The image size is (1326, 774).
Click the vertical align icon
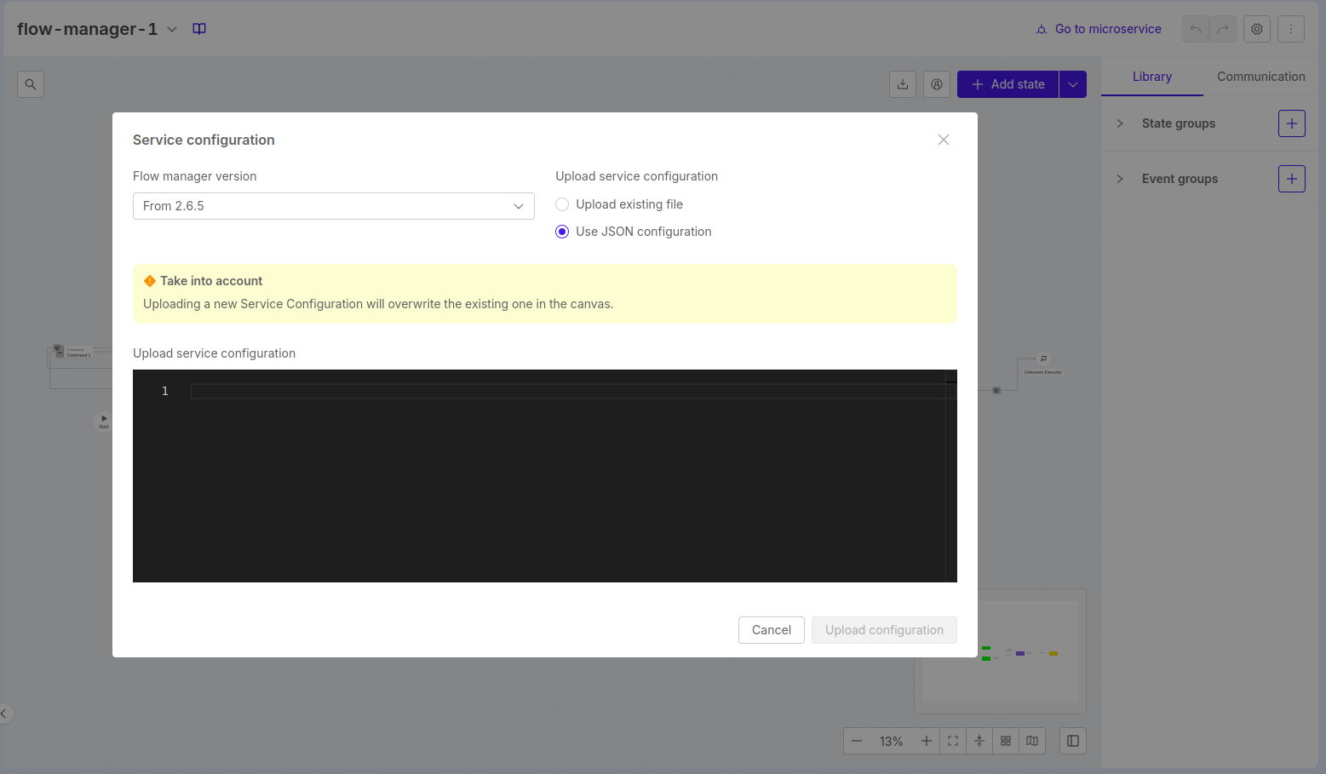pos(979,741)
